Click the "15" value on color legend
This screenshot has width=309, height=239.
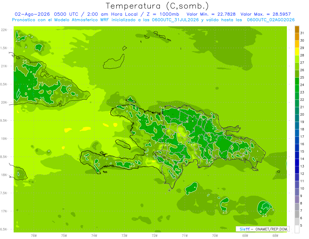(x=302, y=152)
